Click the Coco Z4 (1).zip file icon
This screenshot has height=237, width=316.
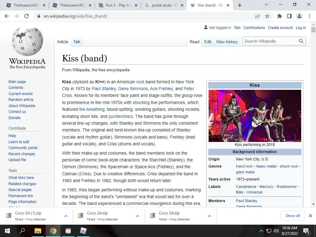[x=9, y=215]
